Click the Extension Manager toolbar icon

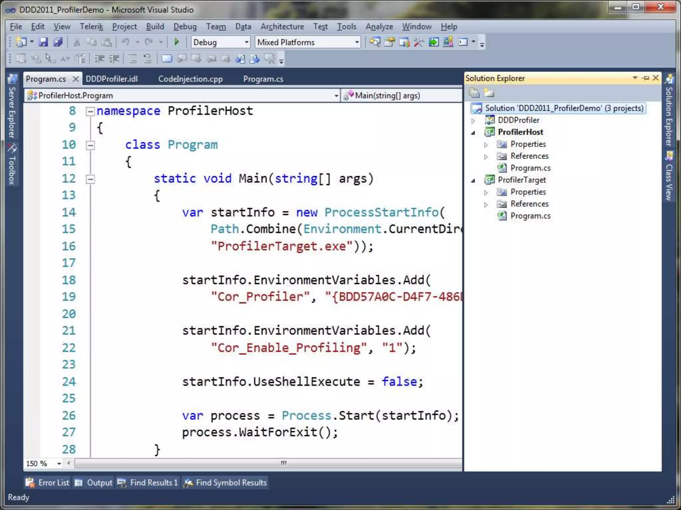coord(448,42)
